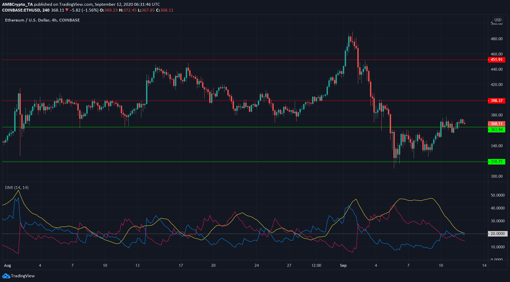Click the 17 date on time axis
The width and height of the screenshot is (510, 282).
pyautogui.click(x=181, y=265)
